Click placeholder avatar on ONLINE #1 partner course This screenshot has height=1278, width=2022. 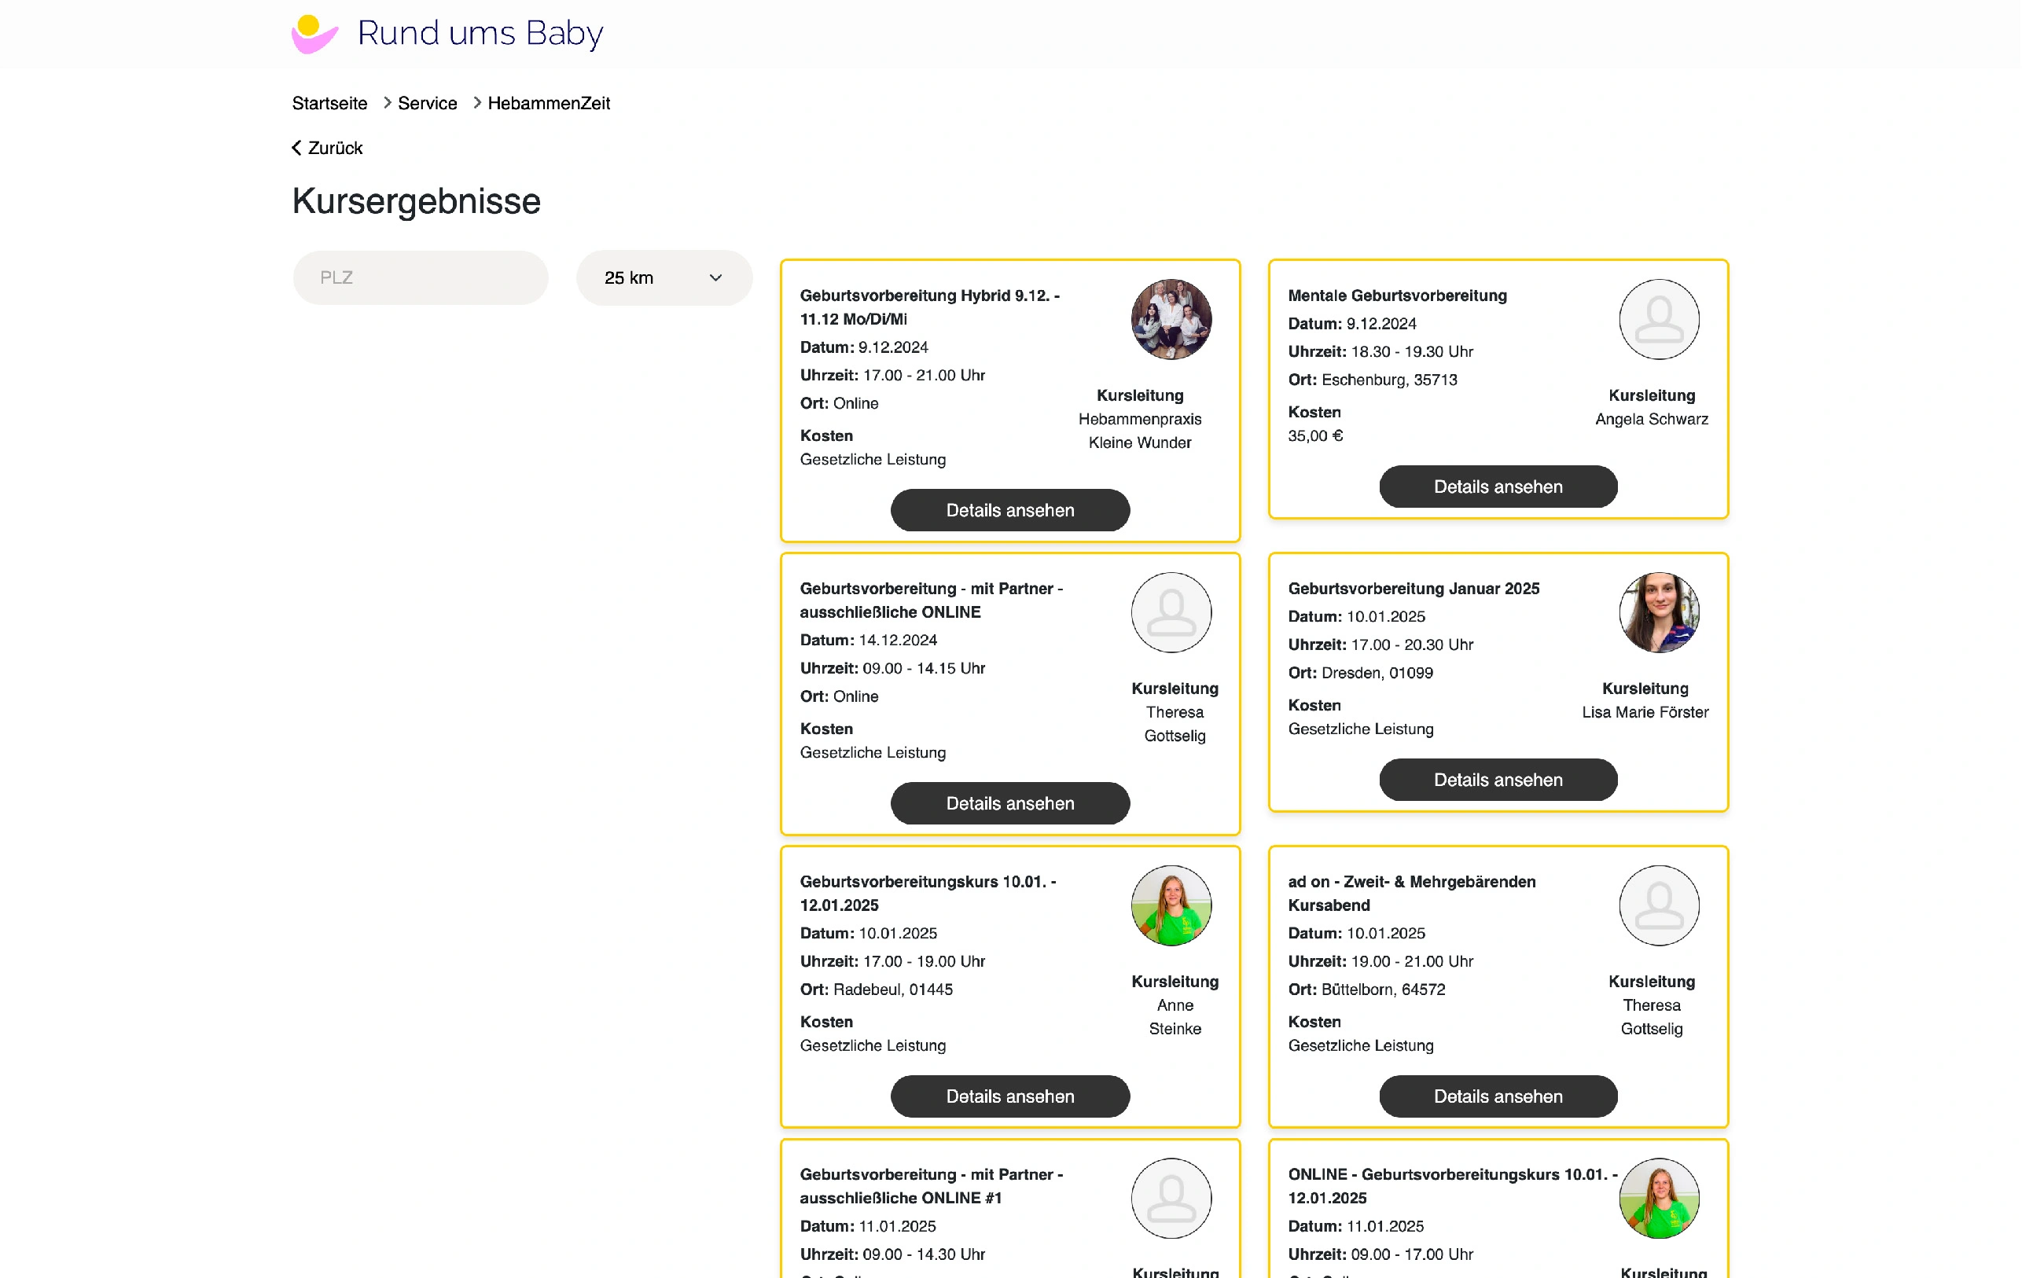click(1171, 1199)
